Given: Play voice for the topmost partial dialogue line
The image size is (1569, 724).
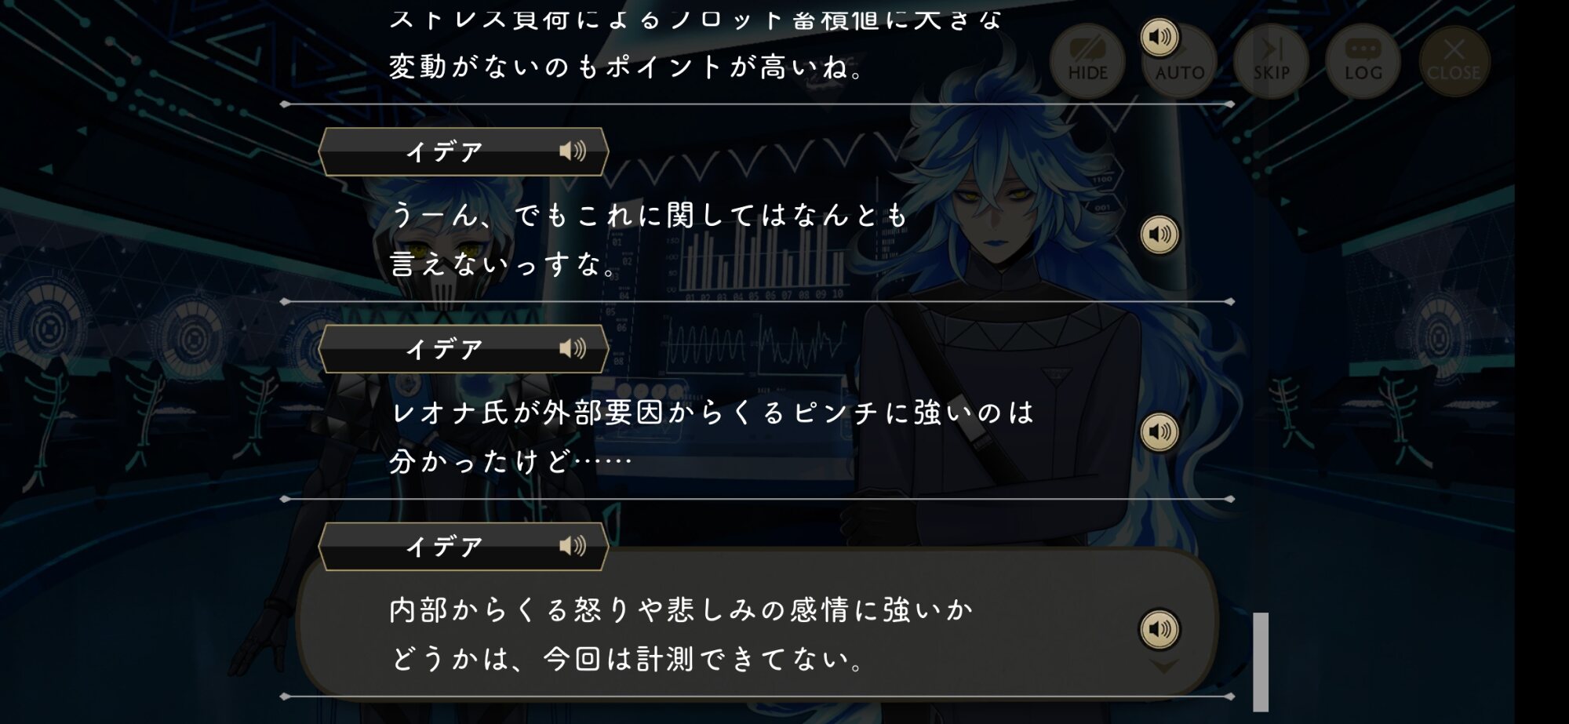Looking at the screenshot, I should click(1159, 37).
